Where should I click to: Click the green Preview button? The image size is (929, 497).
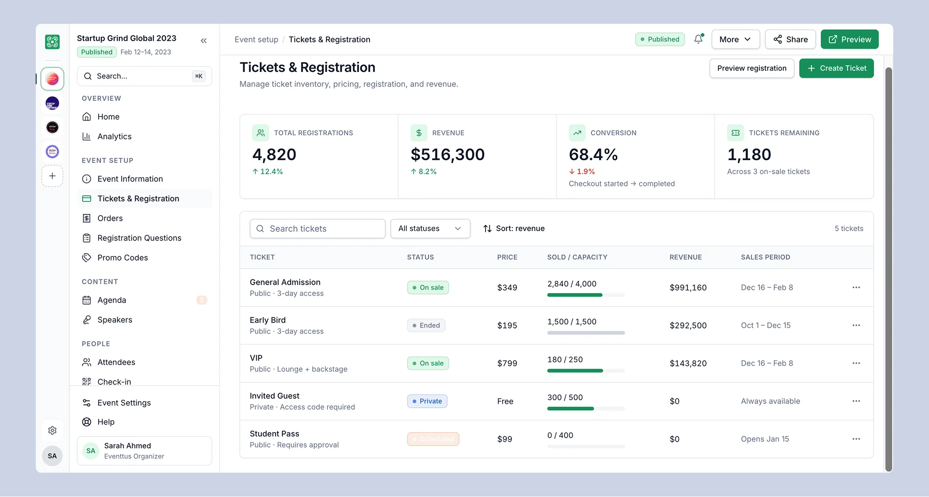(850, 39)
